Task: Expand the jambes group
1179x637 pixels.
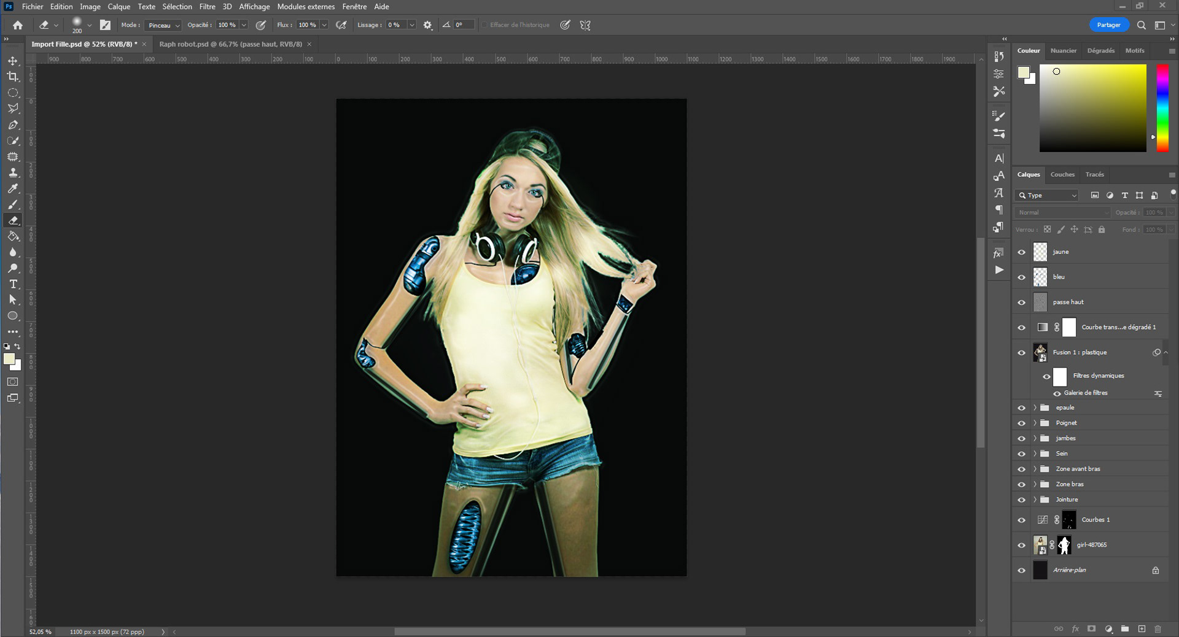Action: click(1035, 438)
